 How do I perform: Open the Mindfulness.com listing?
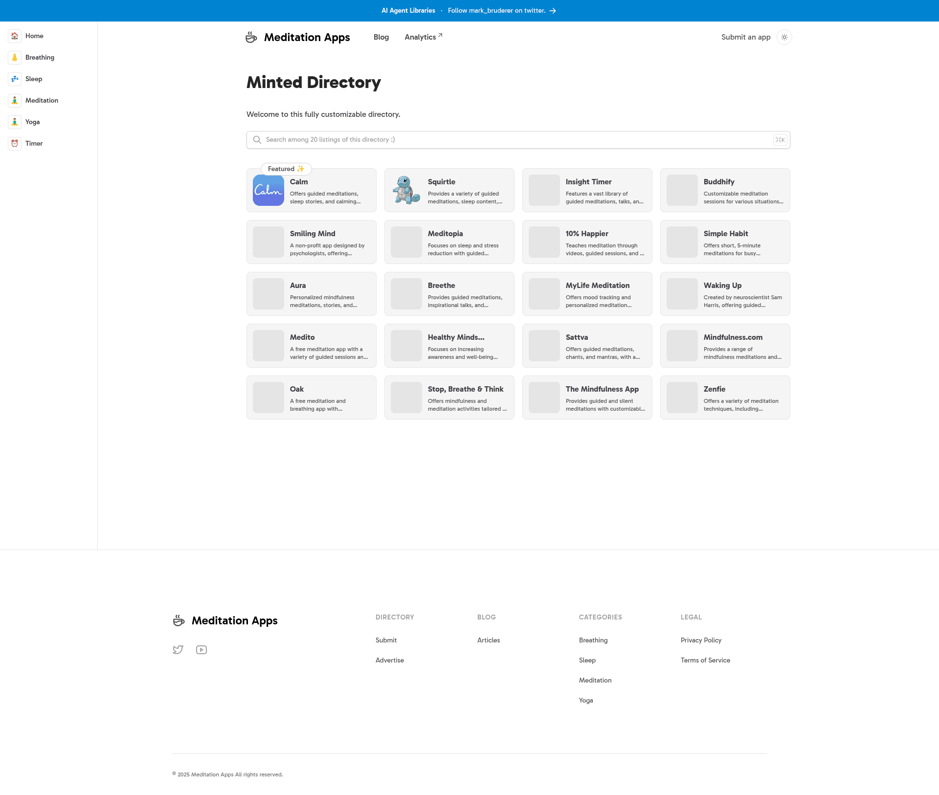click(725, 346)
